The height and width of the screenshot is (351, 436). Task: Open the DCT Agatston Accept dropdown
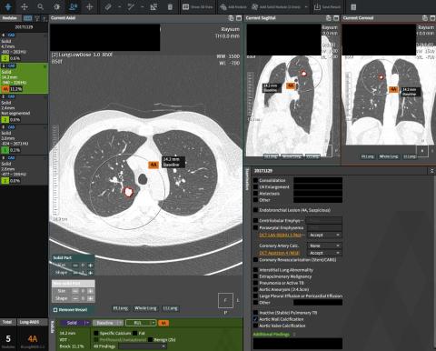[324, 253]
